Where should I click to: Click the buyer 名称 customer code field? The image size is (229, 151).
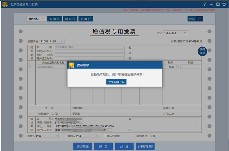(89, 46)
